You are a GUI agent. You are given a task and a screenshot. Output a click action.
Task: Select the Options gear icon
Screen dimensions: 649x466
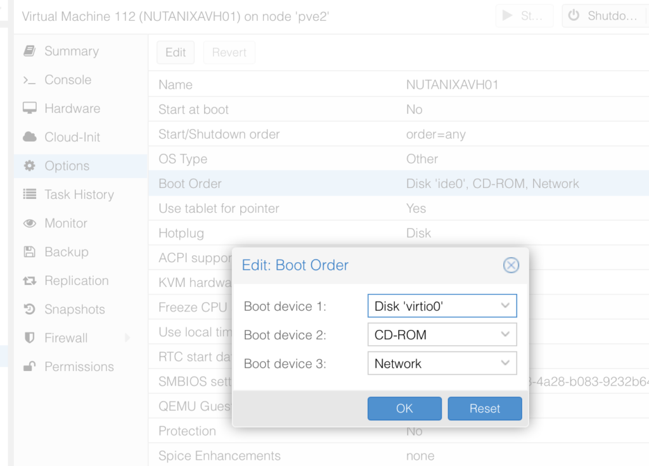pos(31,165)
